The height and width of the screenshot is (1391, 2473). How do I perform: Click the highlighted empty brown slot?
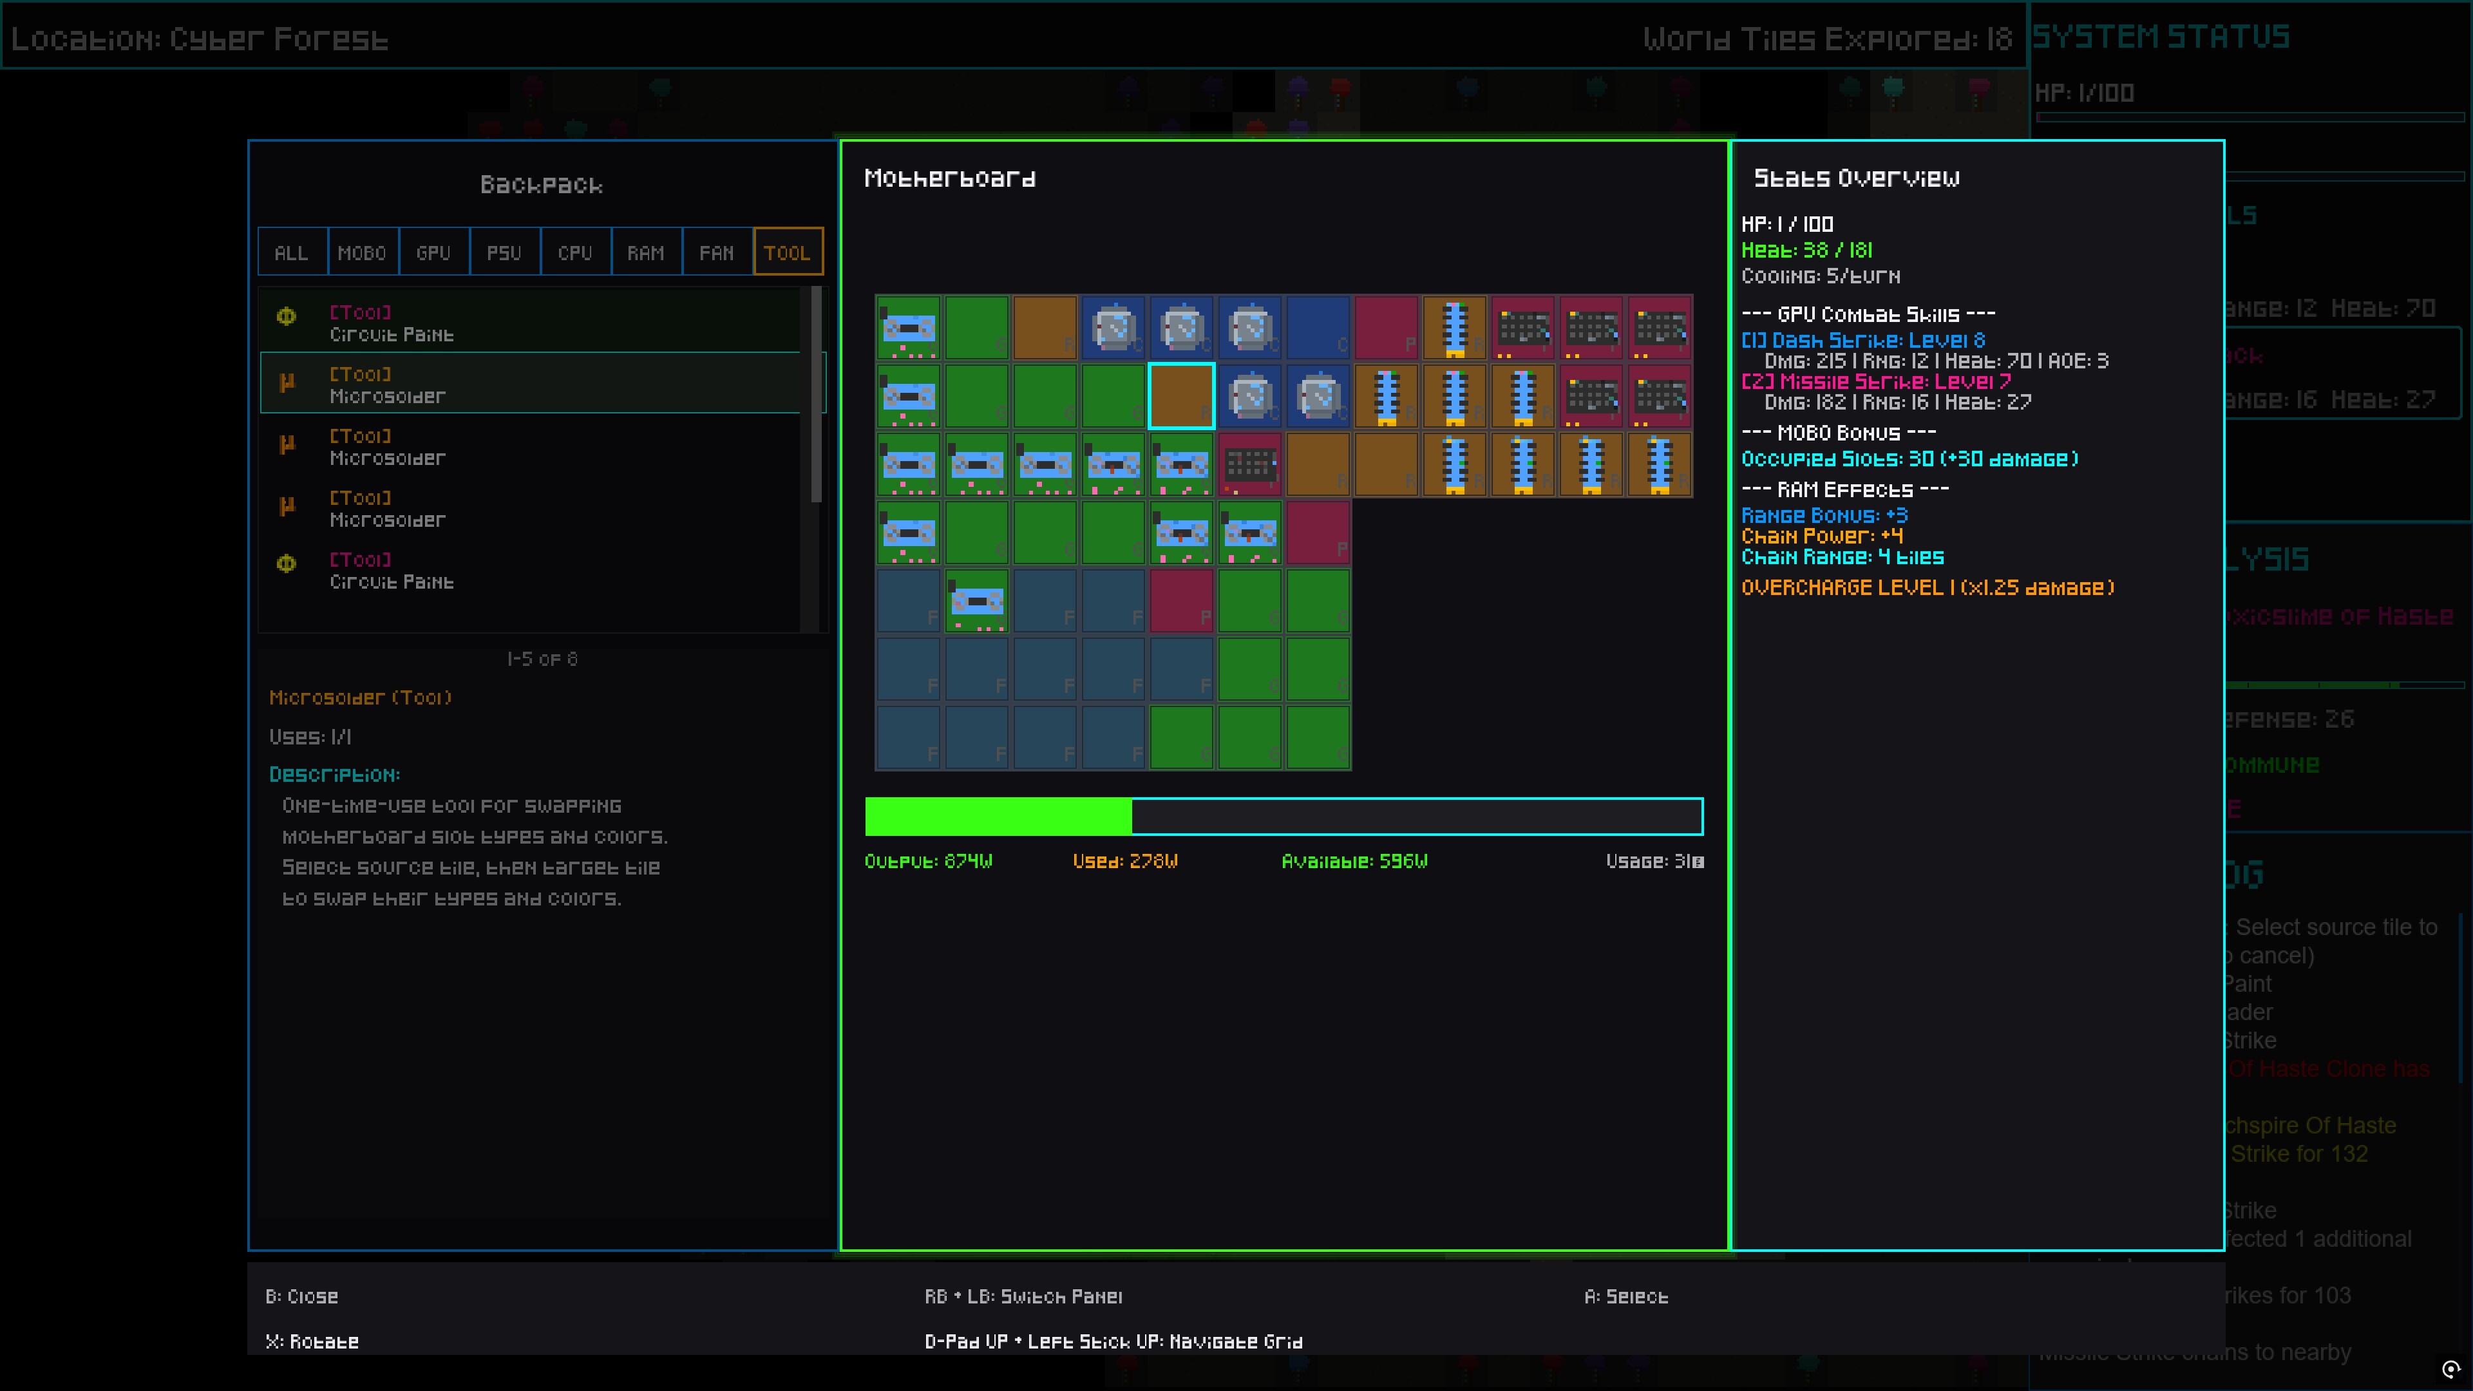pos(1182,395)
